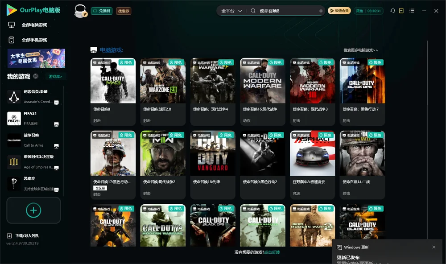The image size is (446, 264).
Task: Click 更新已发布 notification text
Action: point(348,257)
